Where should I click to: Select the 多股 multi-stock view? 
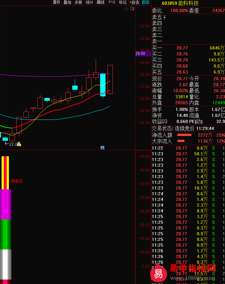click(x=78, y=3)
